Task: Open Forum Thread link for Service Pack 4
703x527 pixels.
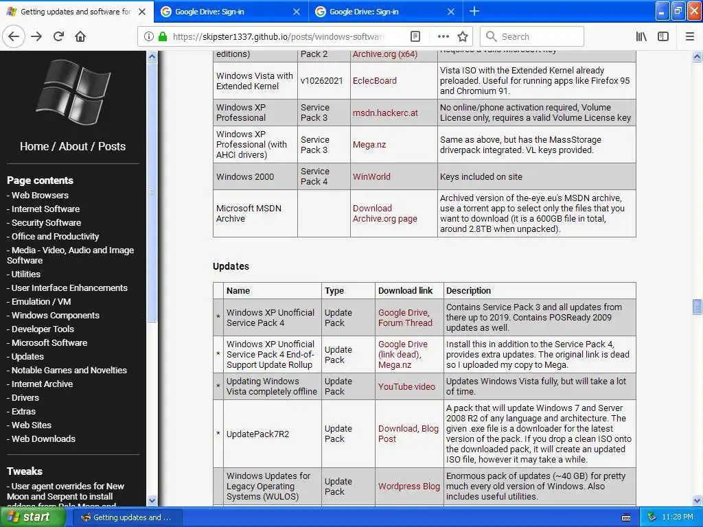Action: [x=405, y=323]
